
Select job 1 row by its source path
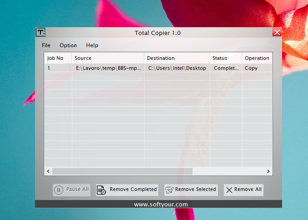(108, 68)
